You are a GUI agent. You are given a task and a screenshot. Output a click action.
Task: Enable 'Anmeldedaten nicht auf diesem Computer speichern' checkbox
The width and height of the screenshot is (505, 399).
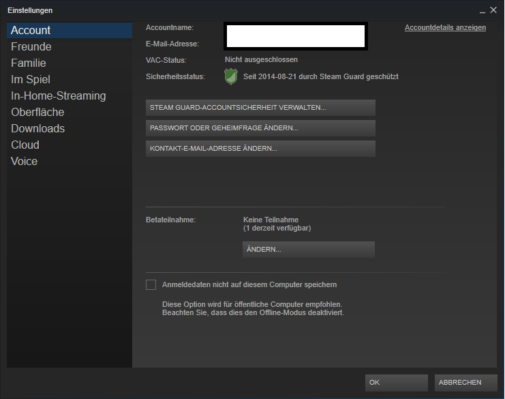pyautogui.click(x=151, y=284)
